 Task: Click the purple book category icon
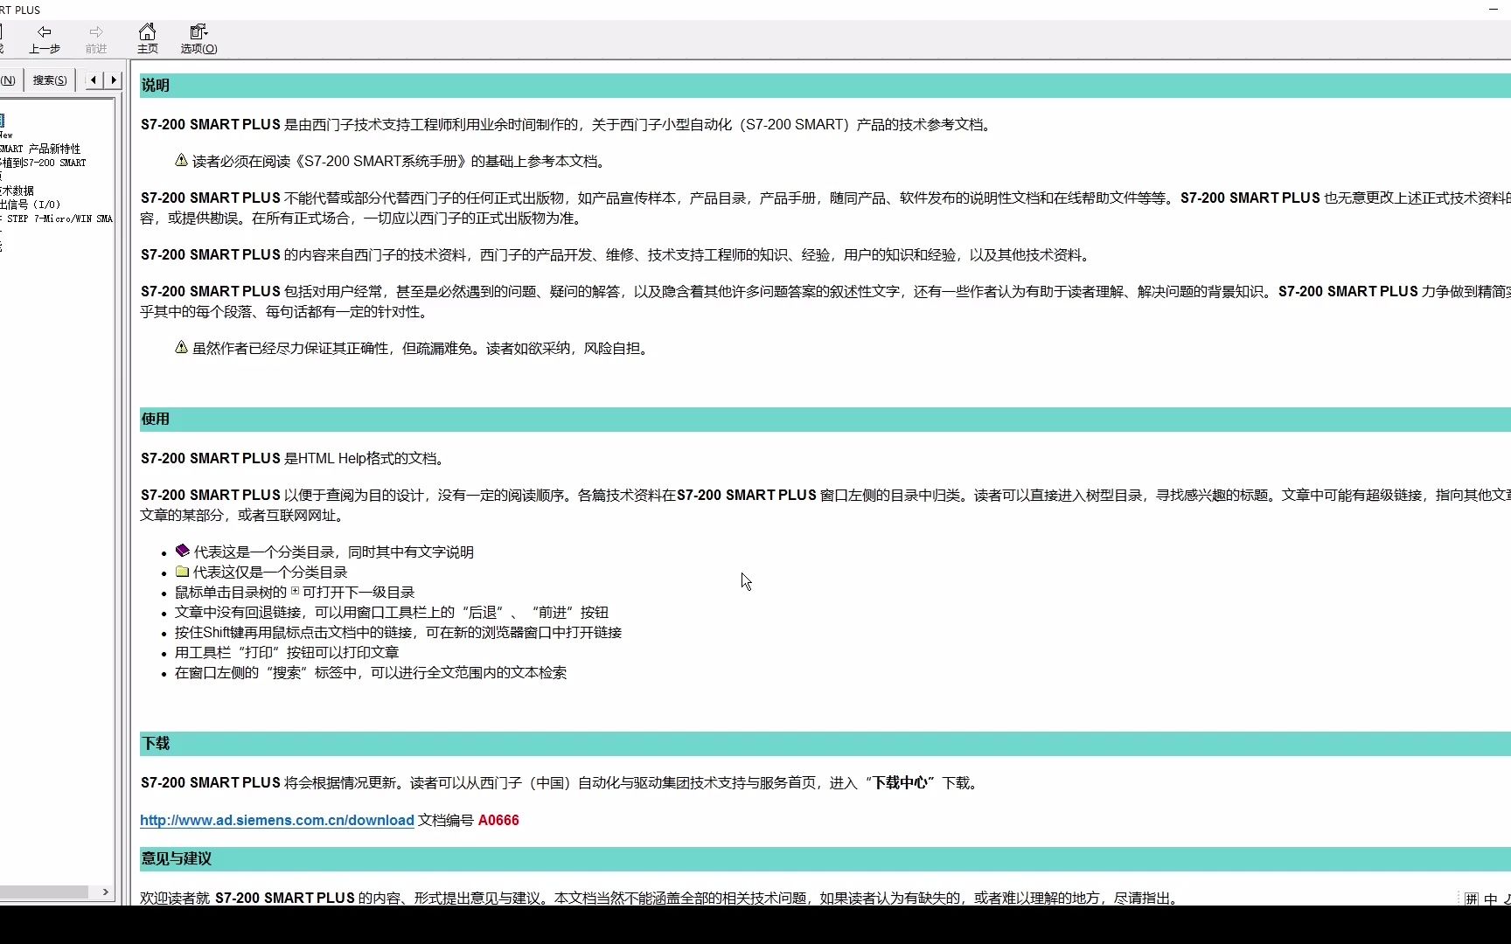(182, 551)
